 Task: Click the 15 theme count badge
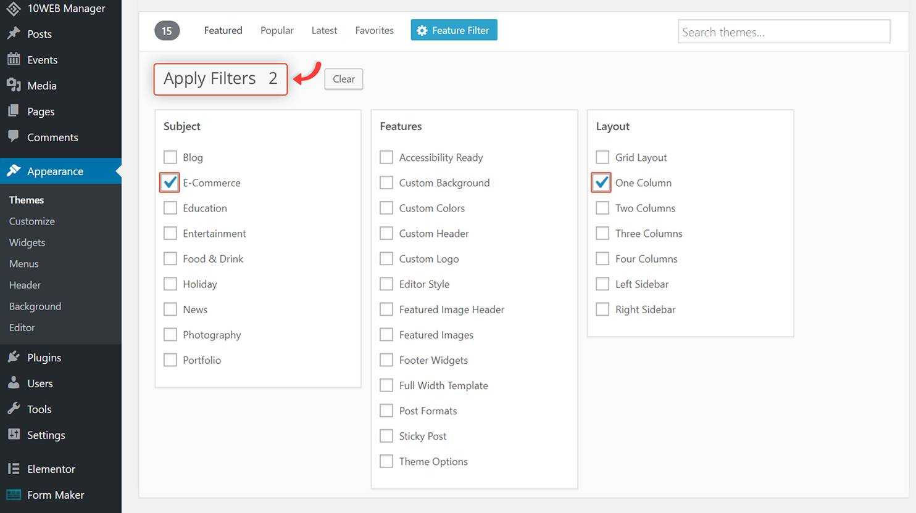coord(167,31)
